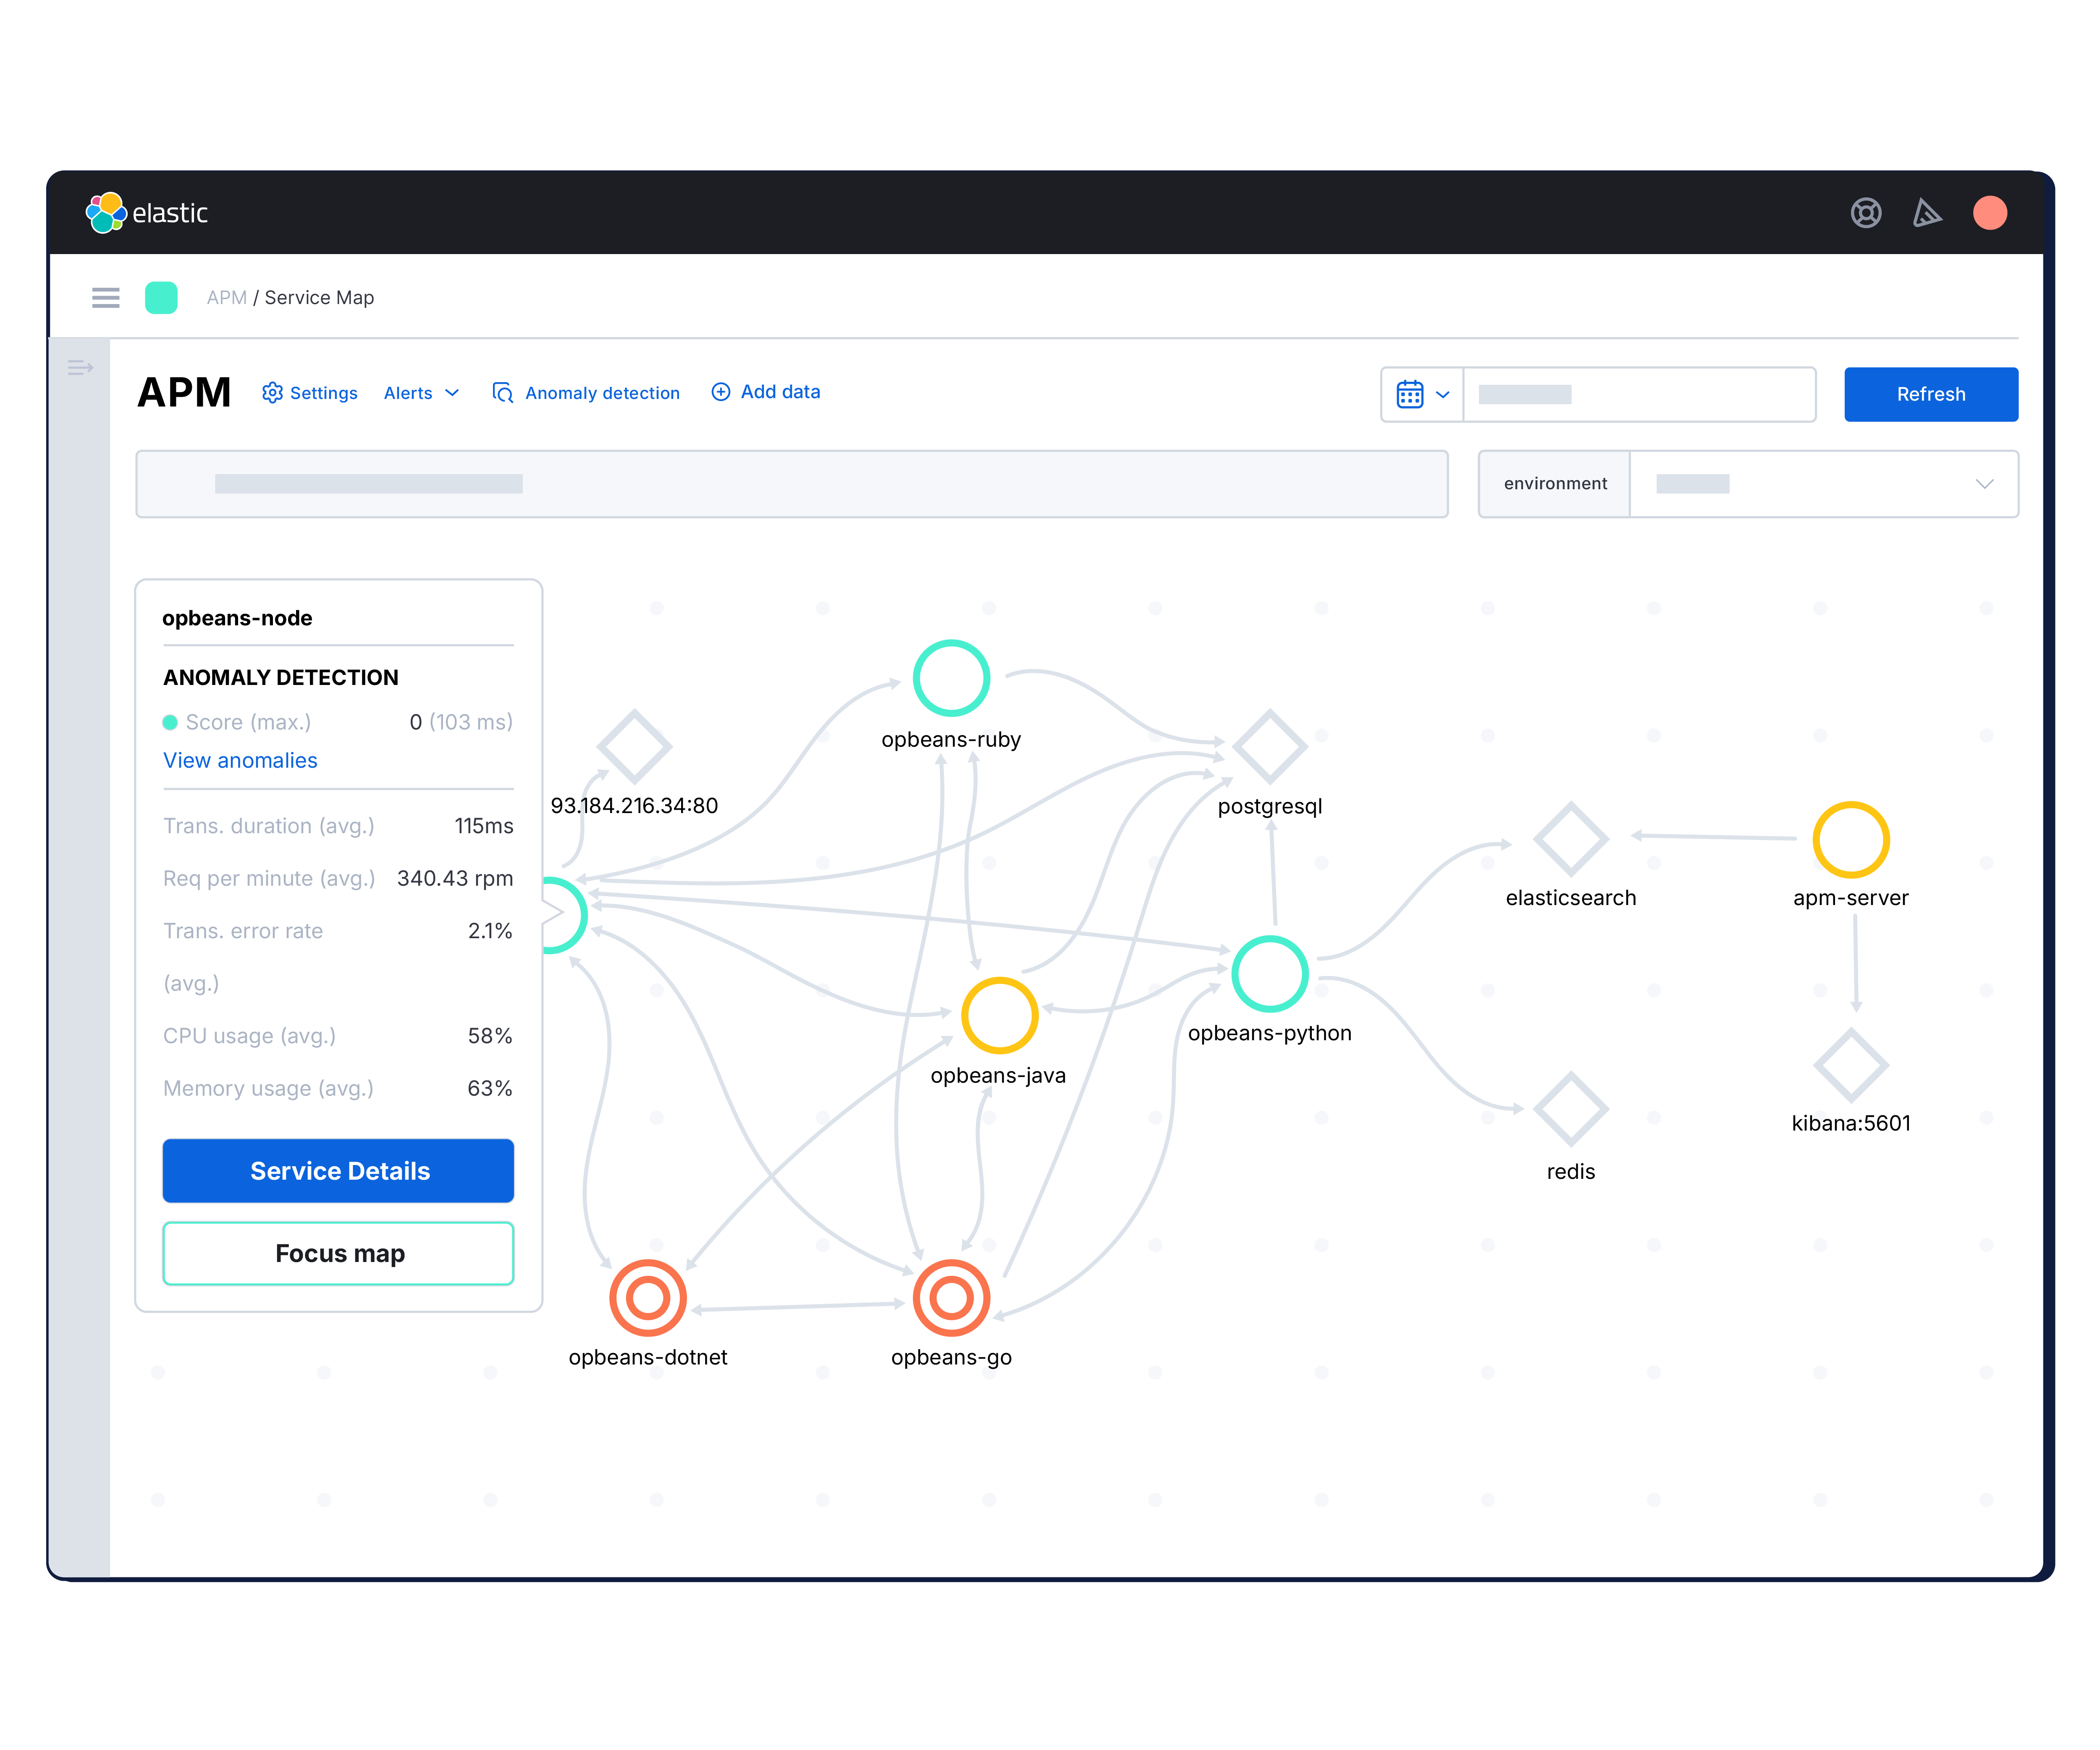Screen dimensions: 2100x1750
Task: Select the opbeans-java service node
Action: pos(999,1015)
